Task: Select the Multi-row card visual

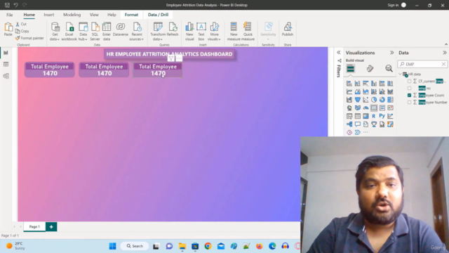Action: pos(382,108)
